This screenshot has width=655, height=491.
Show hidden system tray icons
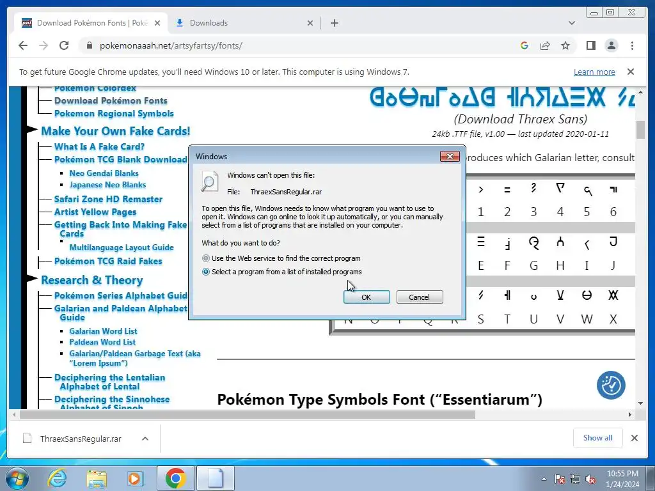tap(544, 479)
